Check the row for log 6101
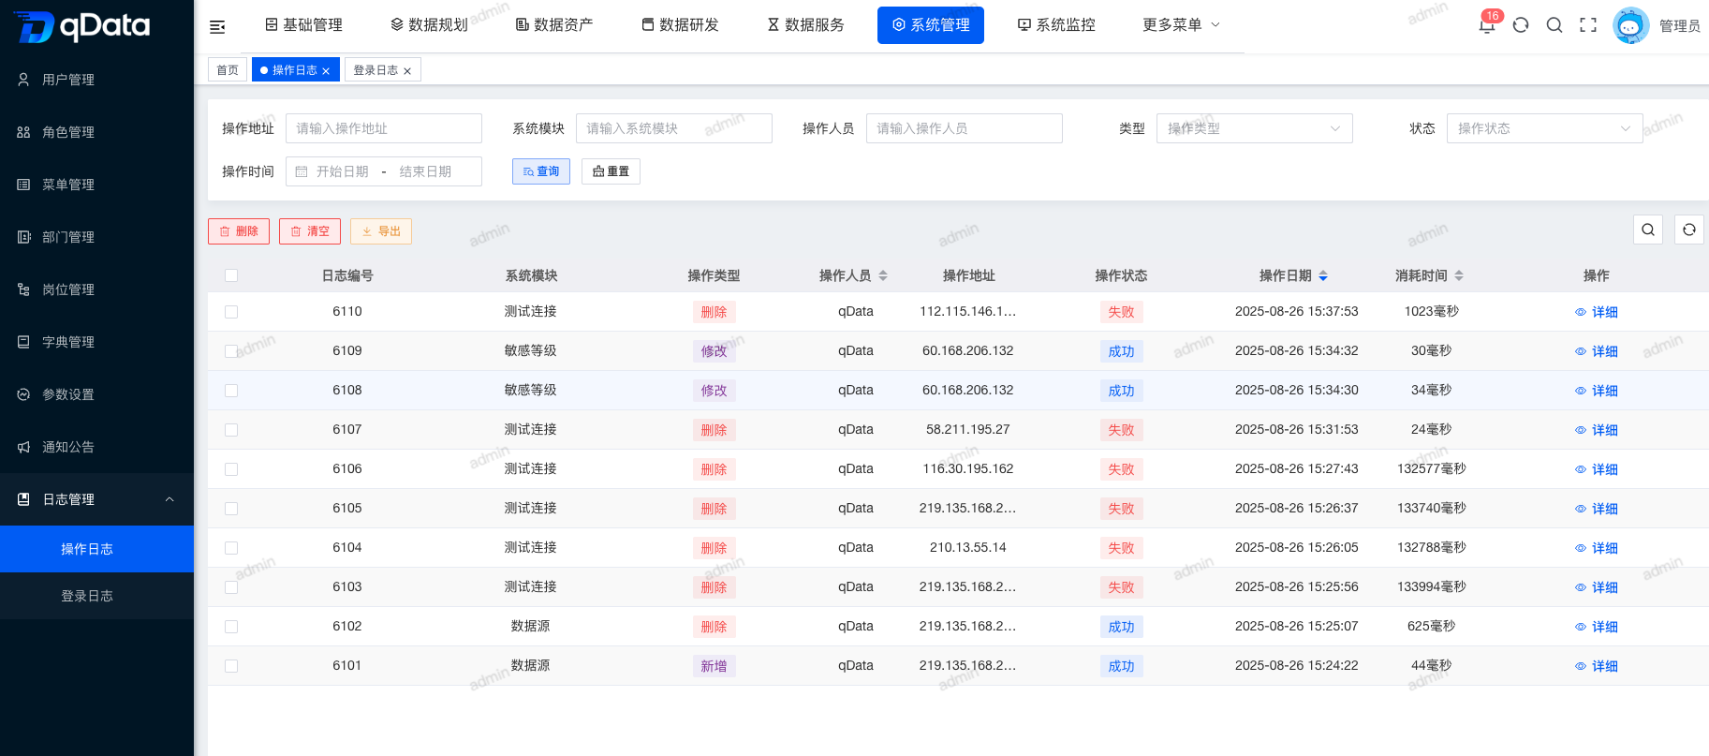 coord(231,666)
